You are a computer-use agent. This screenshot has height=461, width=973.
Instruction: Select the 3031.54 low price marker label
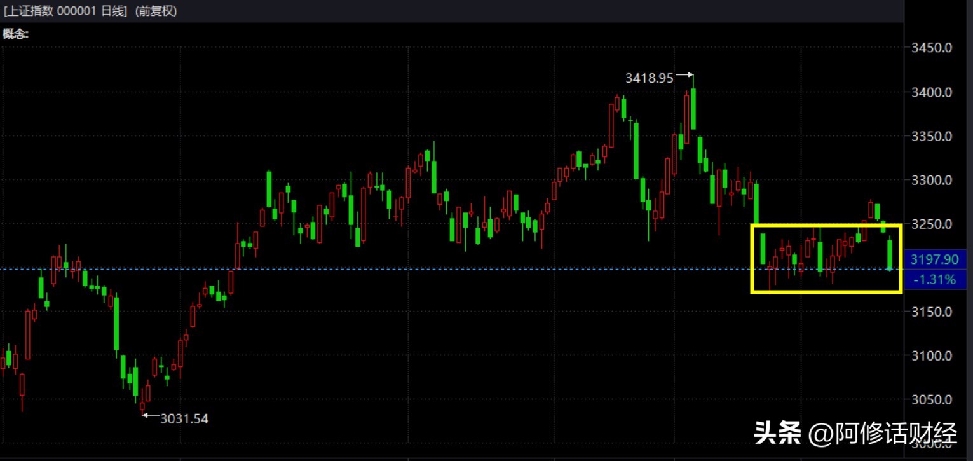pos(184,418)
